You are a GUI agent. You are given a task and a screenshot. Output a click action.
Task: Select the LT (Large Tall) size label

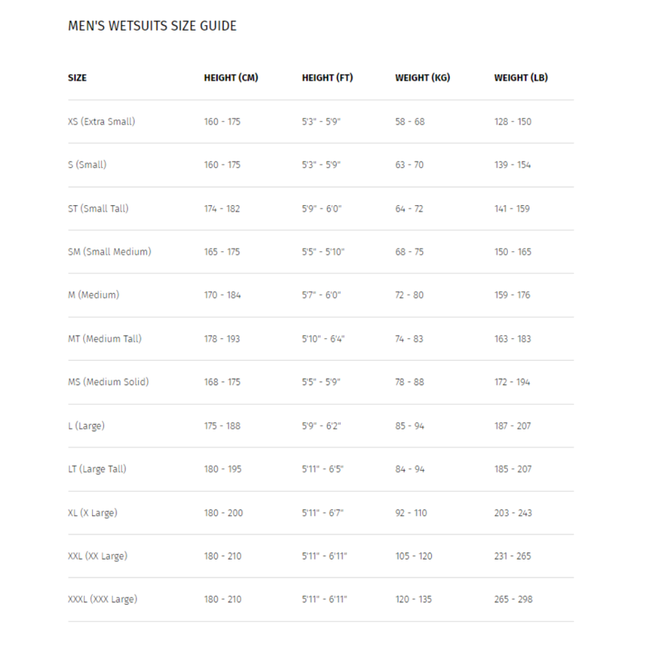[98, 469]
